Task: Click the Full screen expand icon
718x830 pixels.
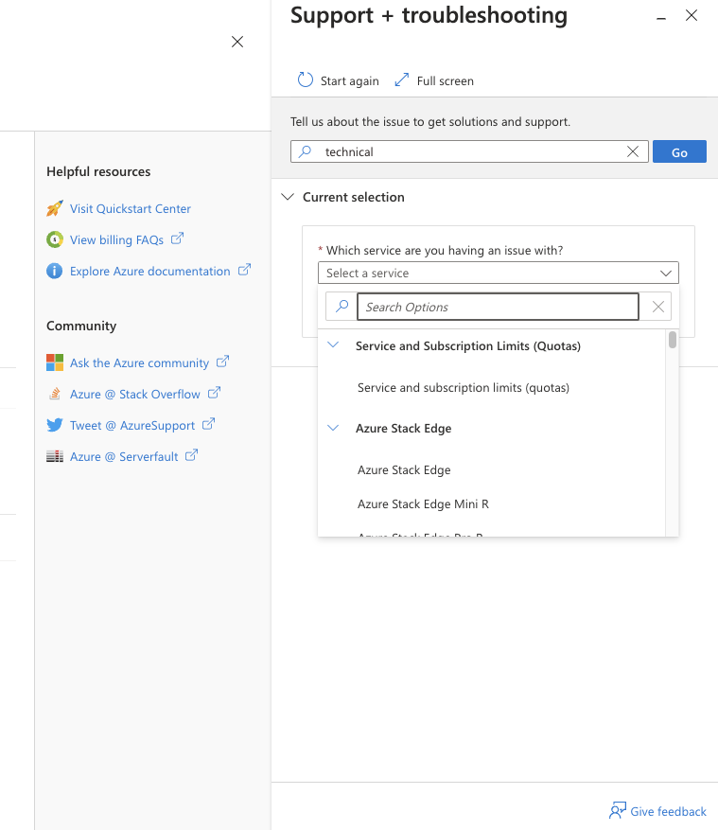Action: [x=402, y=79]
